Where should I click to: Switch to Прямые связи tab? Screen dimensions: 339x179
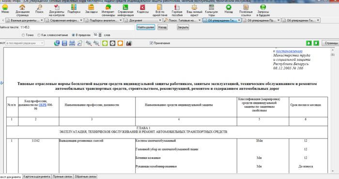62,177
